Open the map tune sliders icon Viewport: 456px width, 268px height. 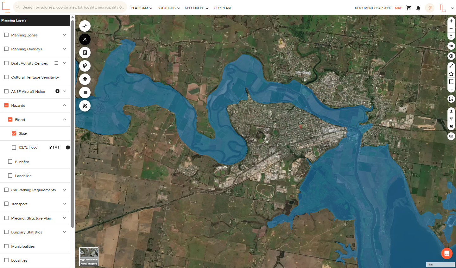click(x=451, y=119)
